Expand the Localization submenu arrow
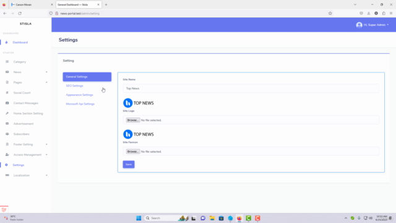 46,175
